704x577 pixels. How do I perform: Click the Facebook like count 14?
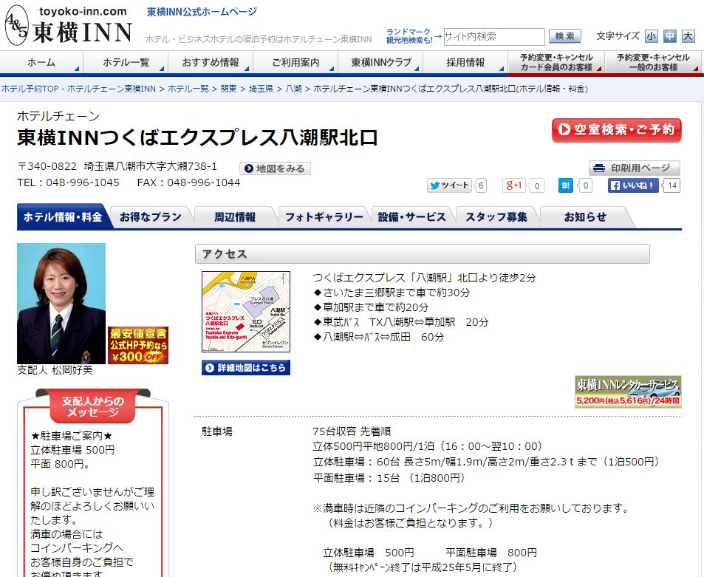click(x=672, y=185)
